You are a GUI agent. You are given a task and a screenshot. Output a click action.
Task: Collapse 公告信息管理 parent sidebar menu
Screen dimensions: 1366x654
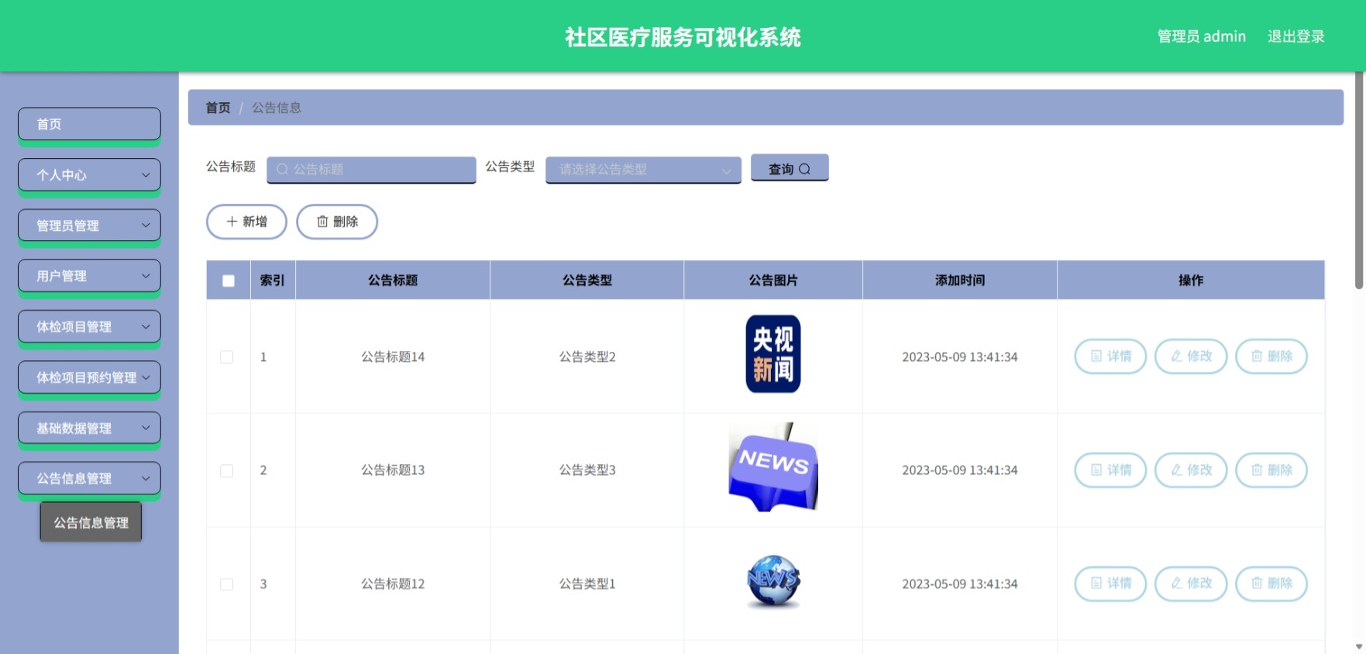(89, 479)
